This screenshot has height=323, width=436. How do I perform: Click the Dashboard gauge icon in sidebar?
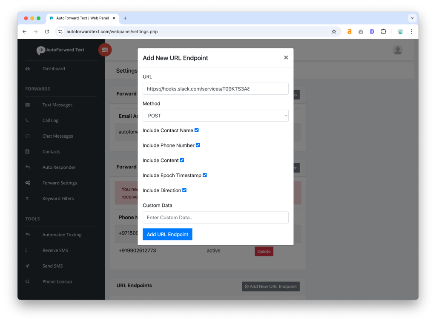coord(28,68)
